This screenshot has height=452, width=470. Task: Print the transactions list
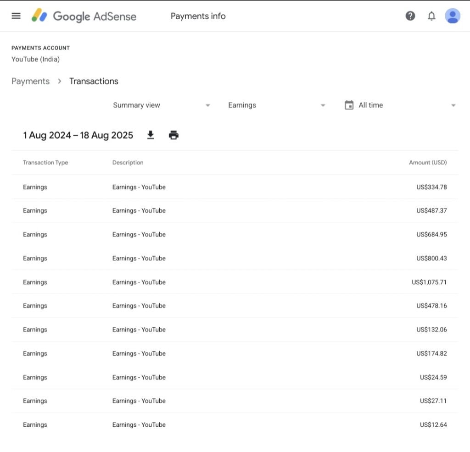173,135
